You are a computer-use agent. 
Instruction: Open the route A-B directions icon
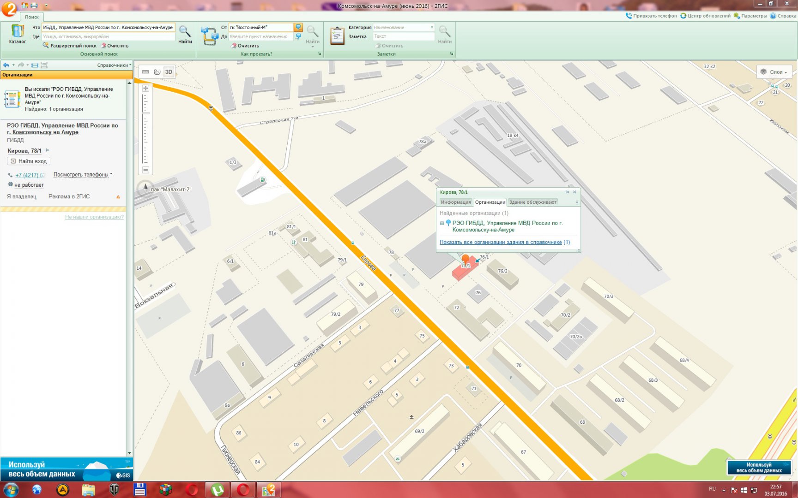click(209, 36)
